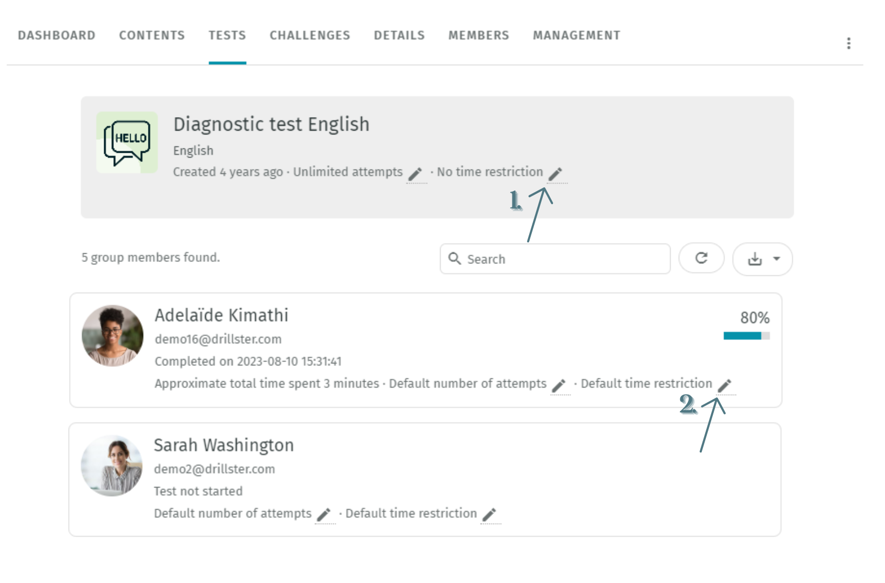Switch to the MEMBERS tab
Viewport: 885px width, 583px height.
pyautogui.click(x=478, y=36)
